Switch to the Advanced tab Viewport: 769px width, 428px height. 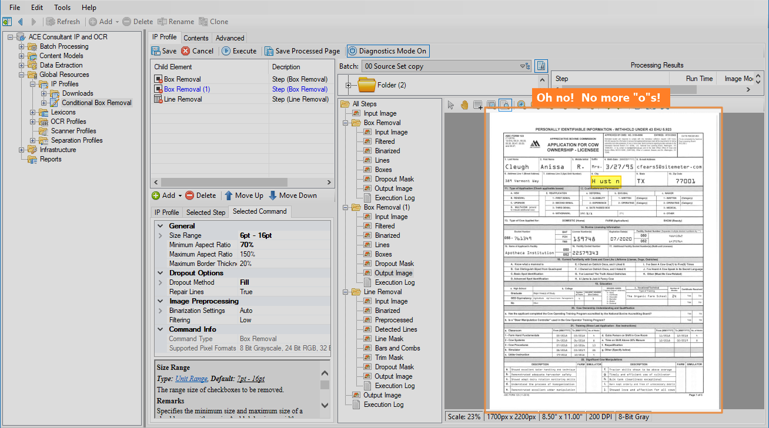[230, 38]
